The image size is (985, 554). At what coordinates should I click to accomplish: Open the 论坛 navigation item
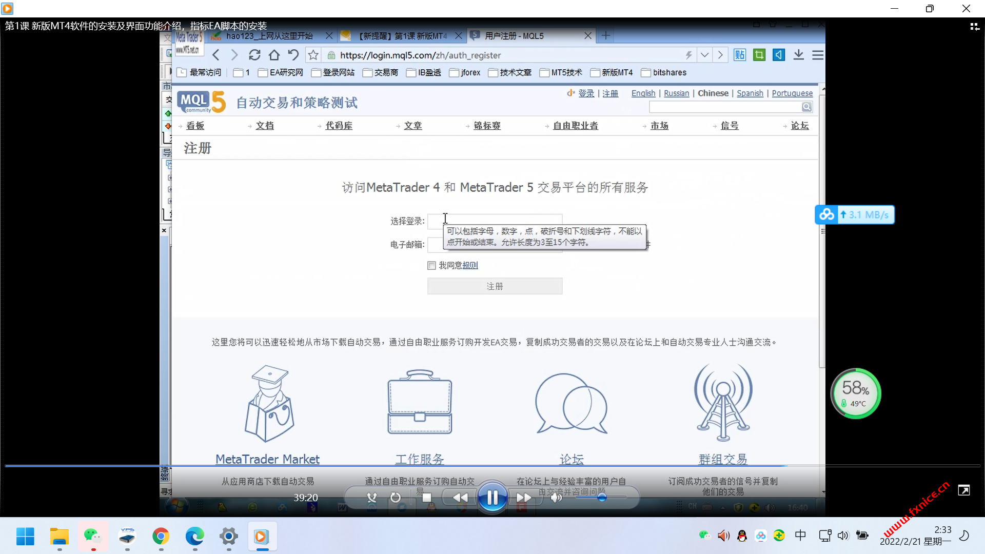[800, 126]
